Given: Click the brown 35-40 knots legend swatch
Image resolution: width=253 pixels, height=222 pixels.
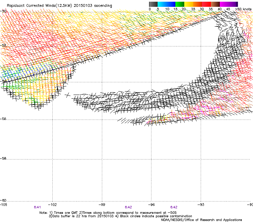Looking at the screenshot, I should (215, 4).
